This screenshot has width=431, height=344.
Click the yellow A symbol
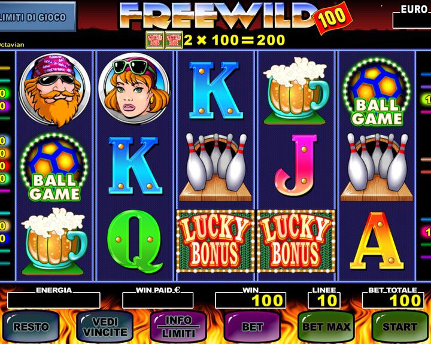tap(377, 241)
